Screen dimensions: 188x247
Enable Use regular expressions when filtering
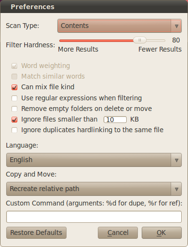[x=14, y=98]
